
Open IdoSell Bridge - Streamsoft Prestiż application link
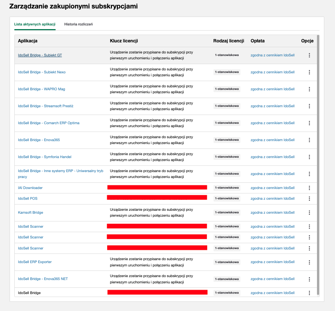[x=46, y=106]
